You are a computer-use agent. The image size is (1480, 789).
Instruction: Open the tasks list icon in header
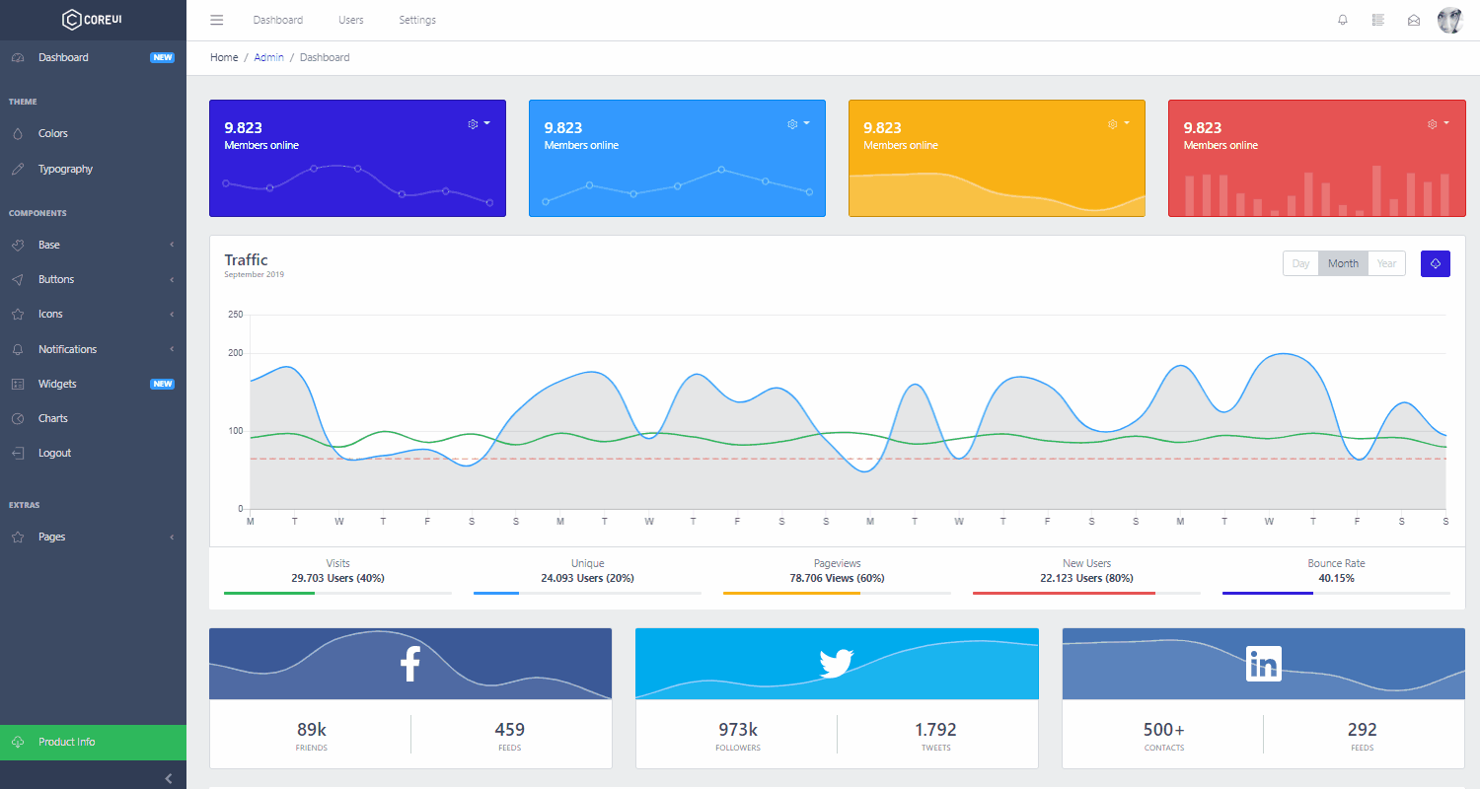[x=1377, y=20]
